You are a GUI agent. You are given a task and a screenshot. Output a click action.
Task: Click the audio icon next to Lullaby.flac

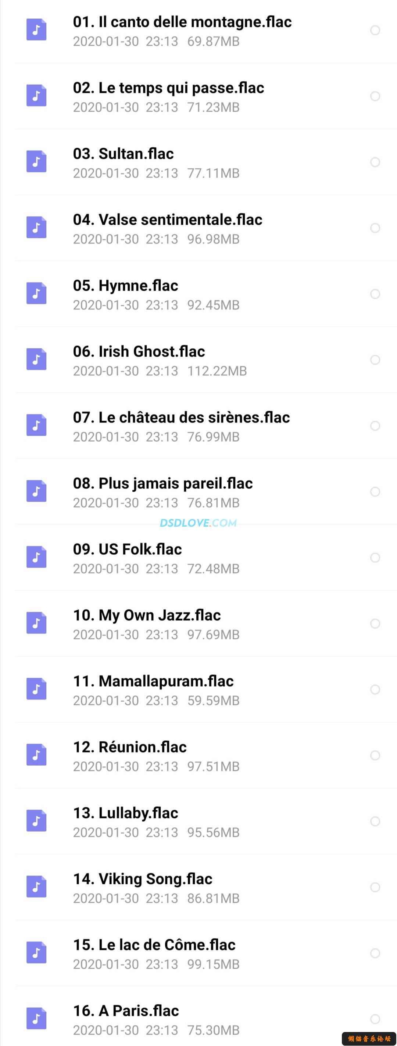click(x=36, y=821)
